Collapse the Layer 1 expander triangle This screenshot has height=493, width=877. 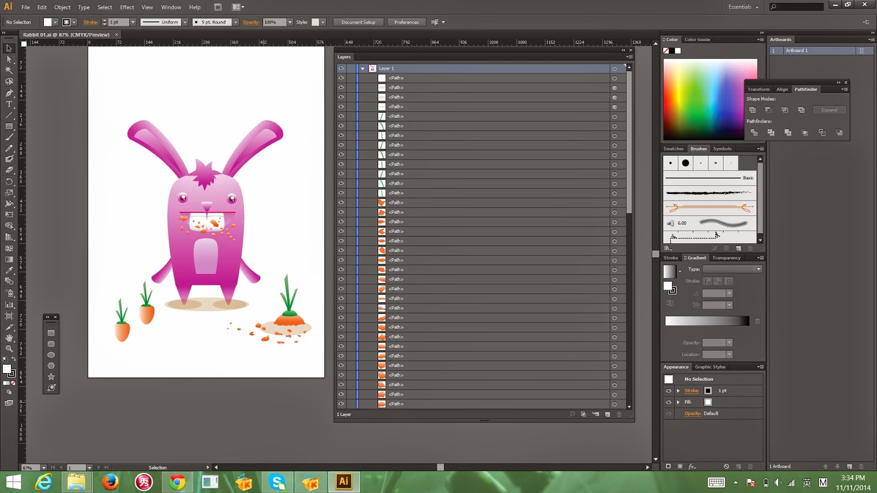363,68
